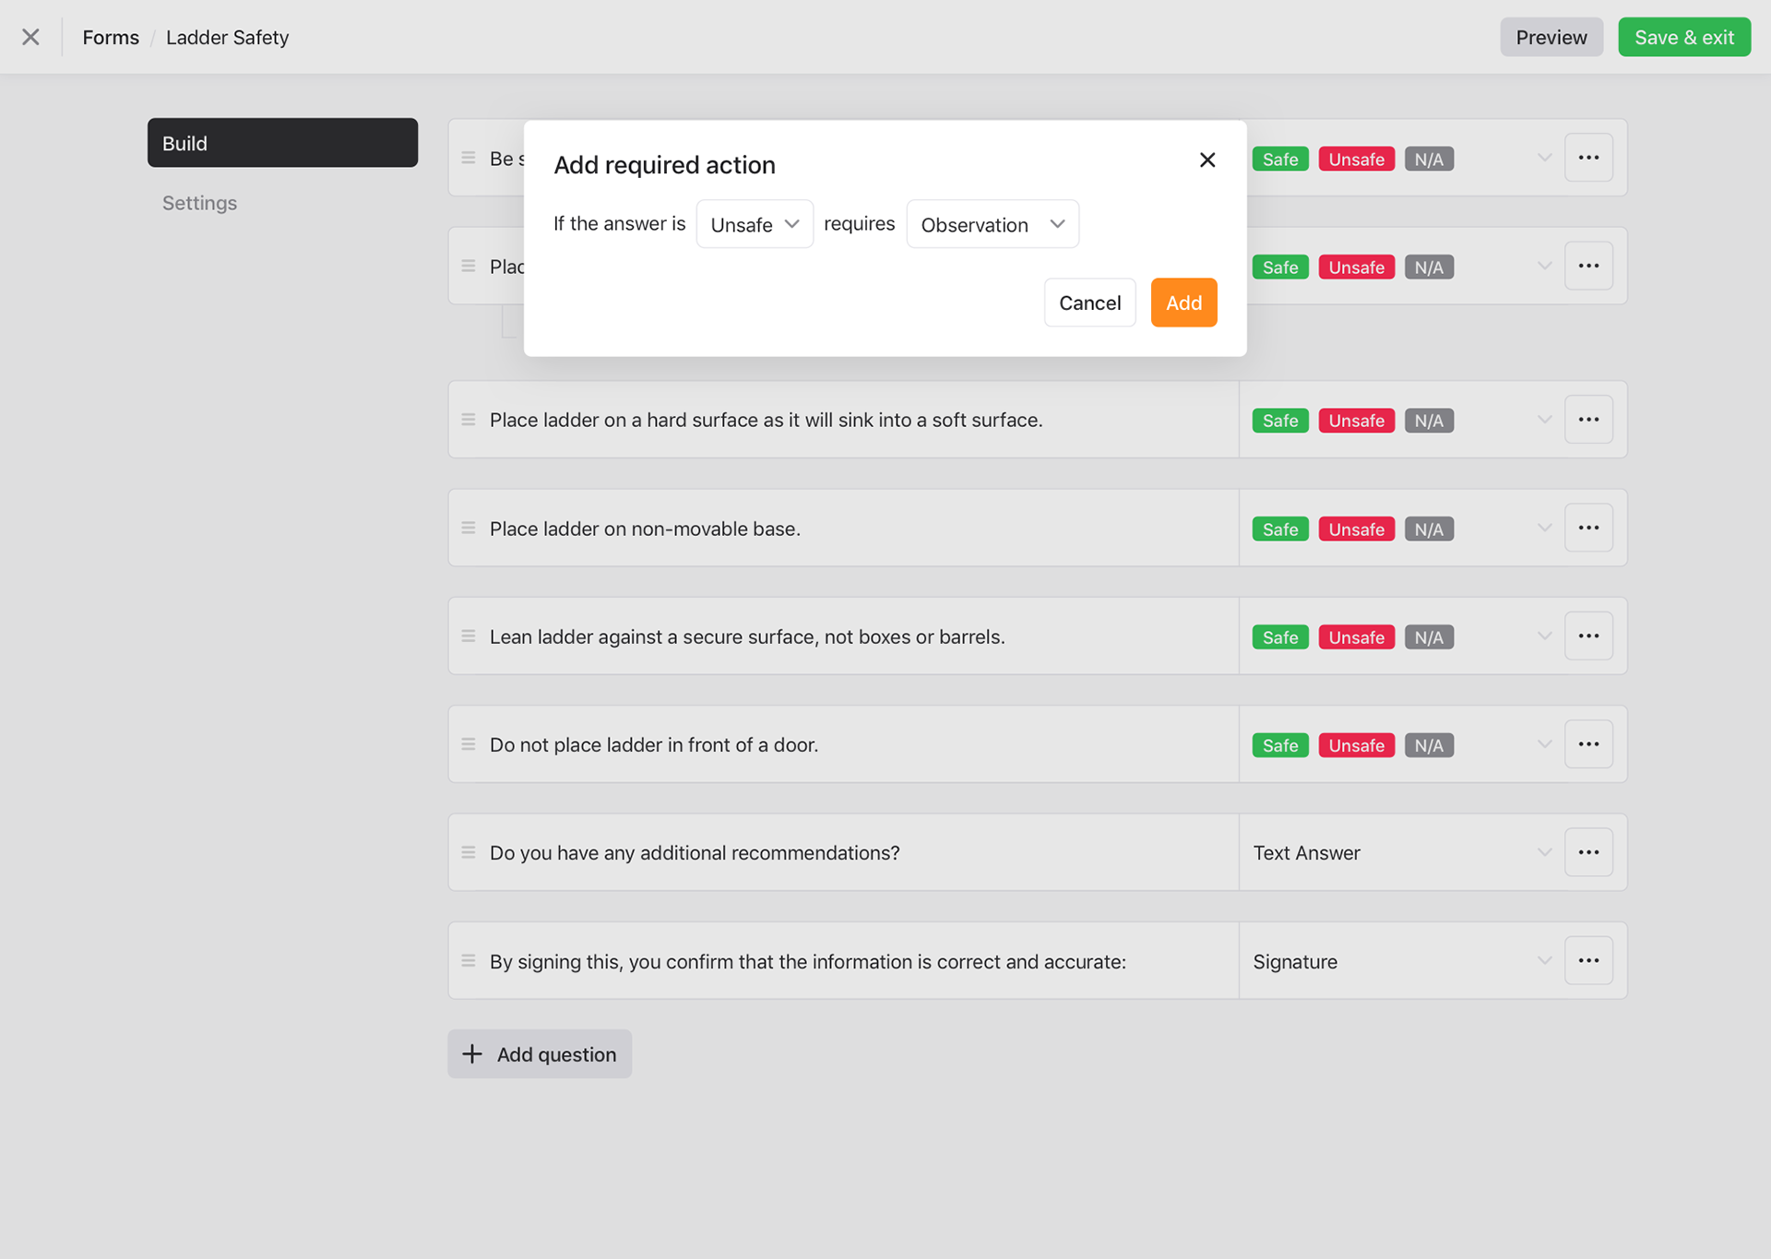Grab the drag handle beside 'Place ladder on a hard surface'
This screenshot has height=1259, width=1771.
coord(469,419)
